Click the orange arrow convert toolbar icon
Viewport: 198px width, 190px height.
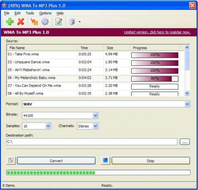(x=34, y=22)
